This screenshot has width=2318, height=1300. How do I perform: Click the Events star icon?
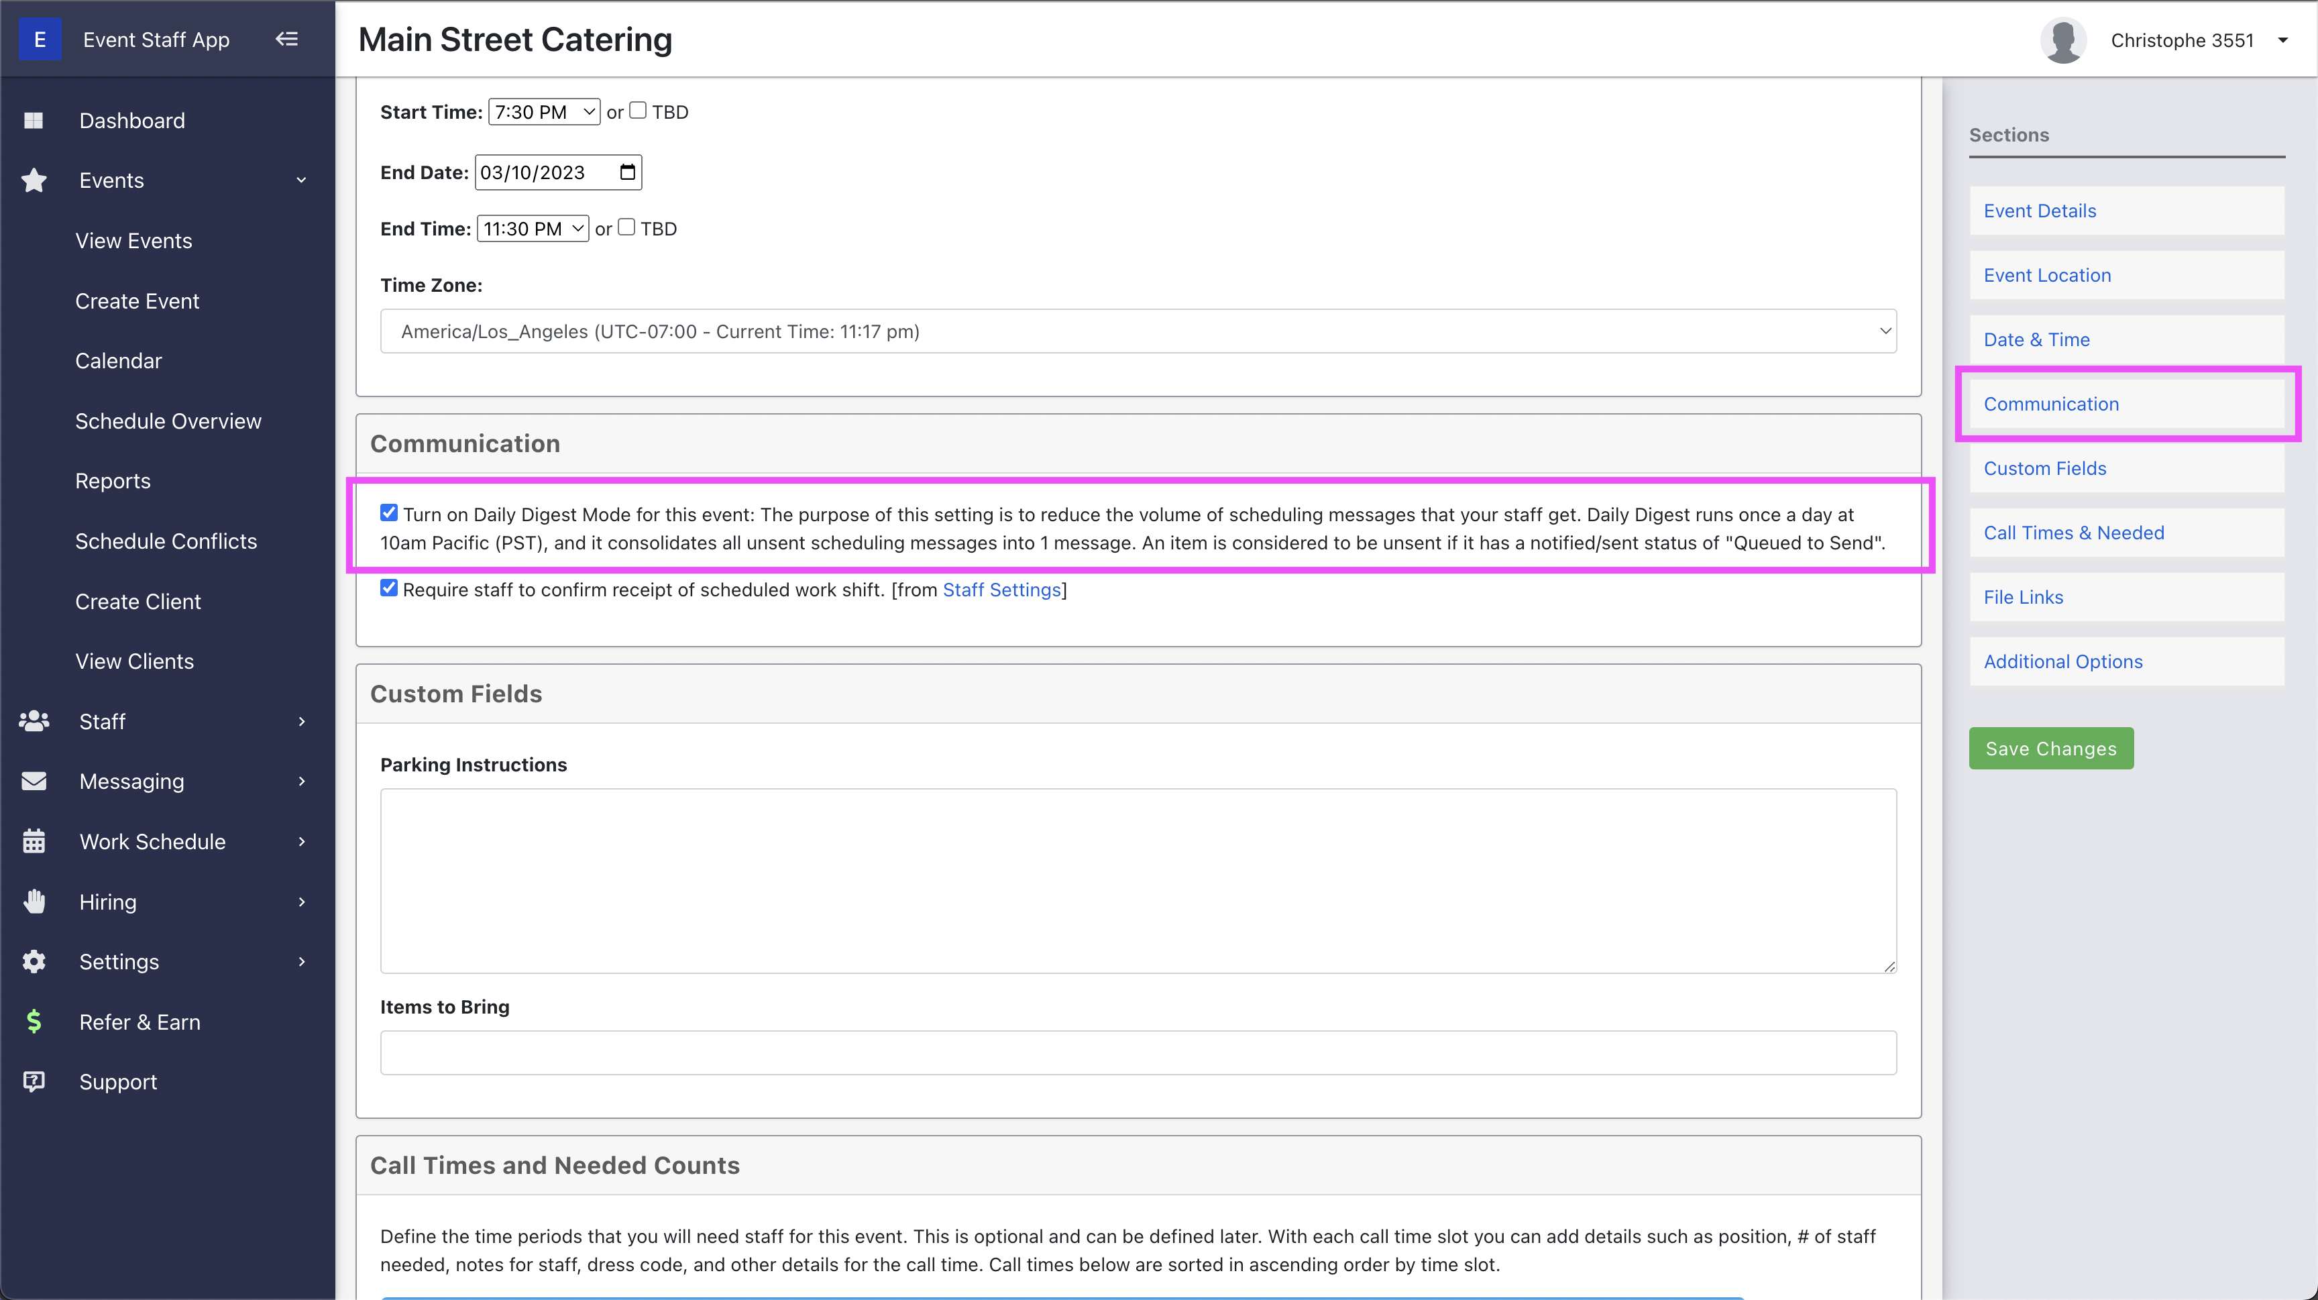pos(34,180)
